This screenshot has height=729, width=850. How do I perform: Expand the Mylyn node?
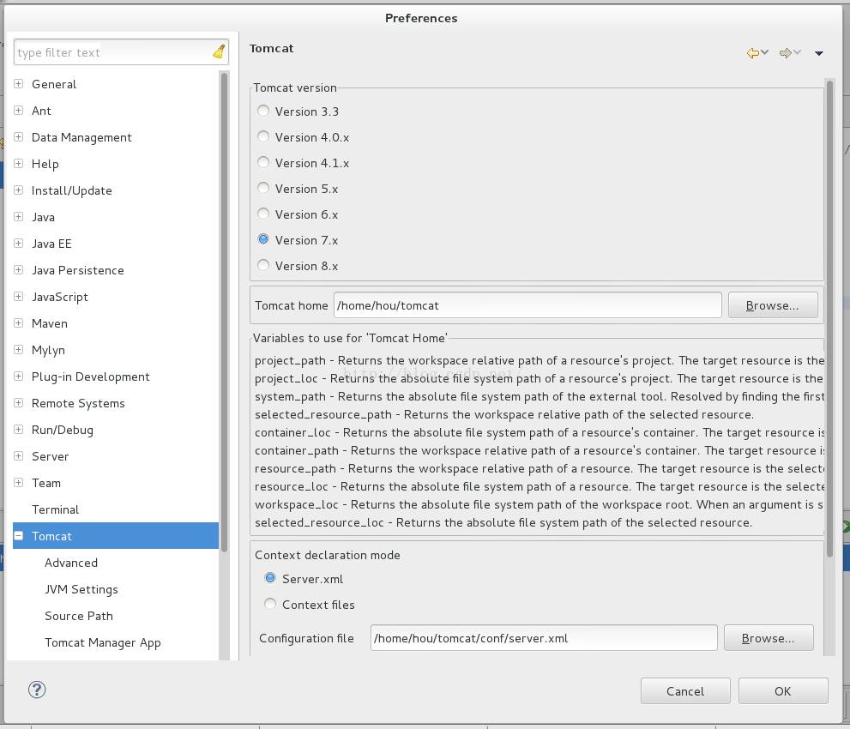[18, 349]
